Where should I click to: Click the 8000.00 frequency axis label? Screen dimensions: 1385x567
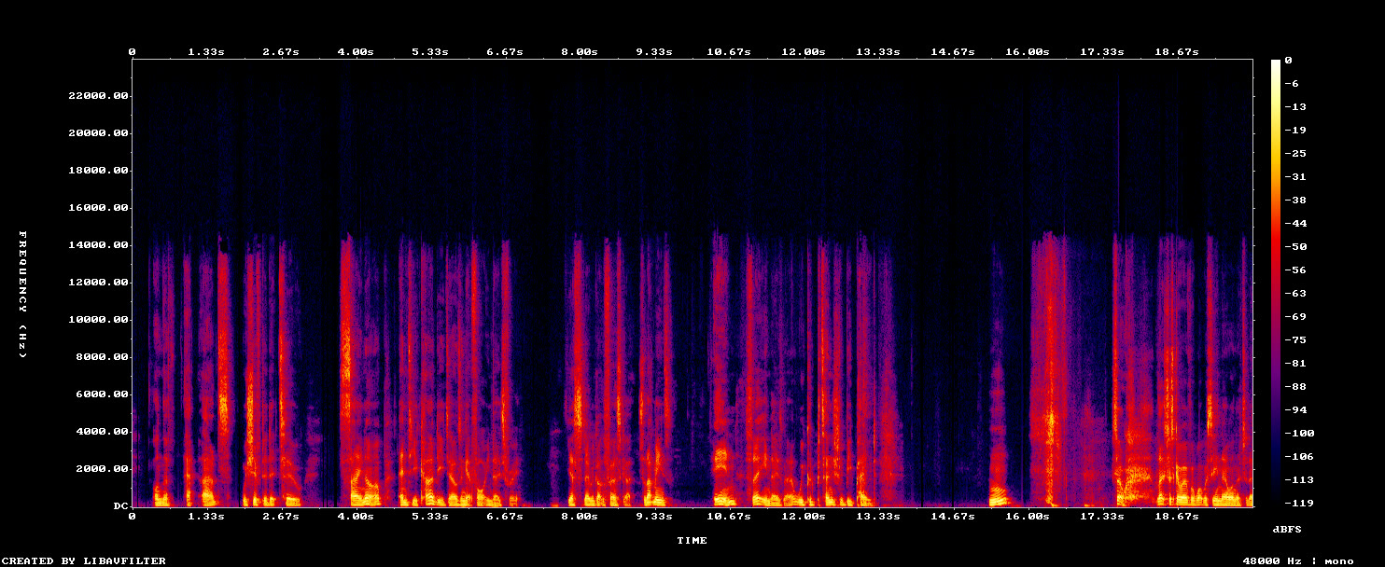[102, 357]
